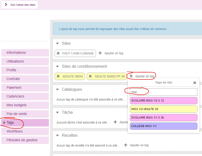Image resolution: width=202 pixels, height=156 pixels.
Task: Click the blue info banner about L'ajout de tag
Action: (x=127, y=29)
